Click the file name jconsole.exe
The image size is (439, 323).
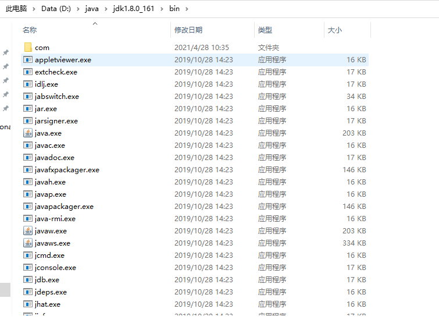coord(55,268)
